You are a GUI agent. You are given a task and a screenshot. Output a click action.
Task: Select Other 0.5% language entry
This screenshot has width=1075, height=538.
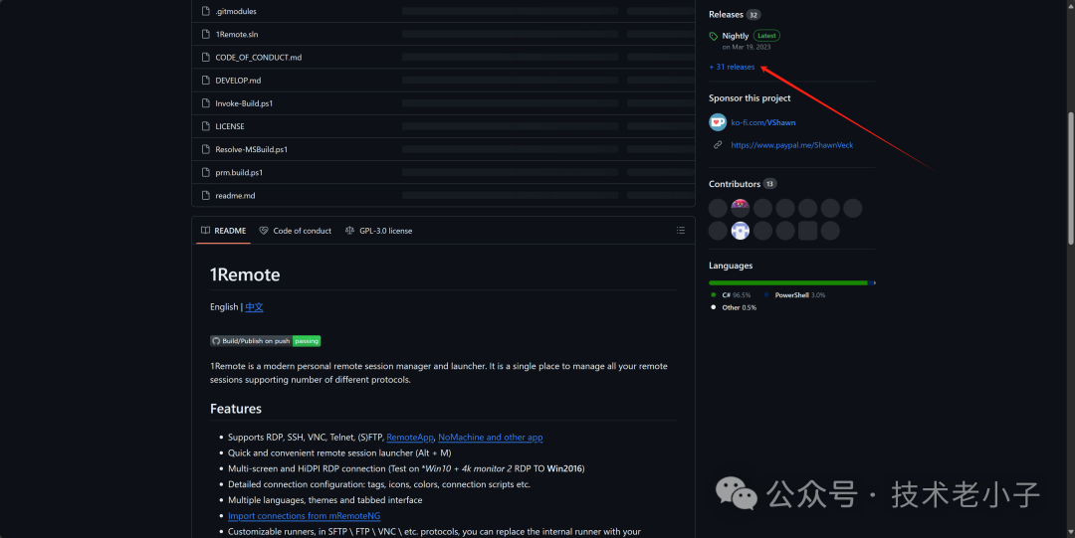coord(734,307)
